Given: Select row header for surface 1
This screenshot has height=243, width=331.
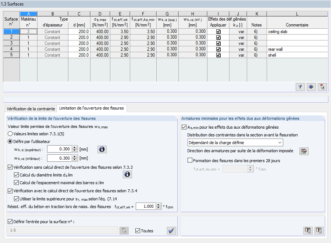Looking at the screenshot, I should tap(11, 31).
